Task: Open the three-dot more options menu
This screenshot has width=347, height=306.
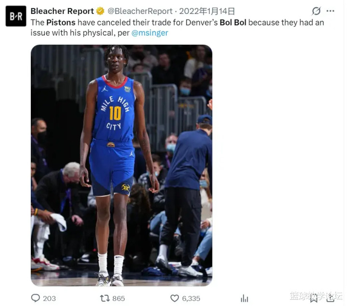Action: [330, 11]
